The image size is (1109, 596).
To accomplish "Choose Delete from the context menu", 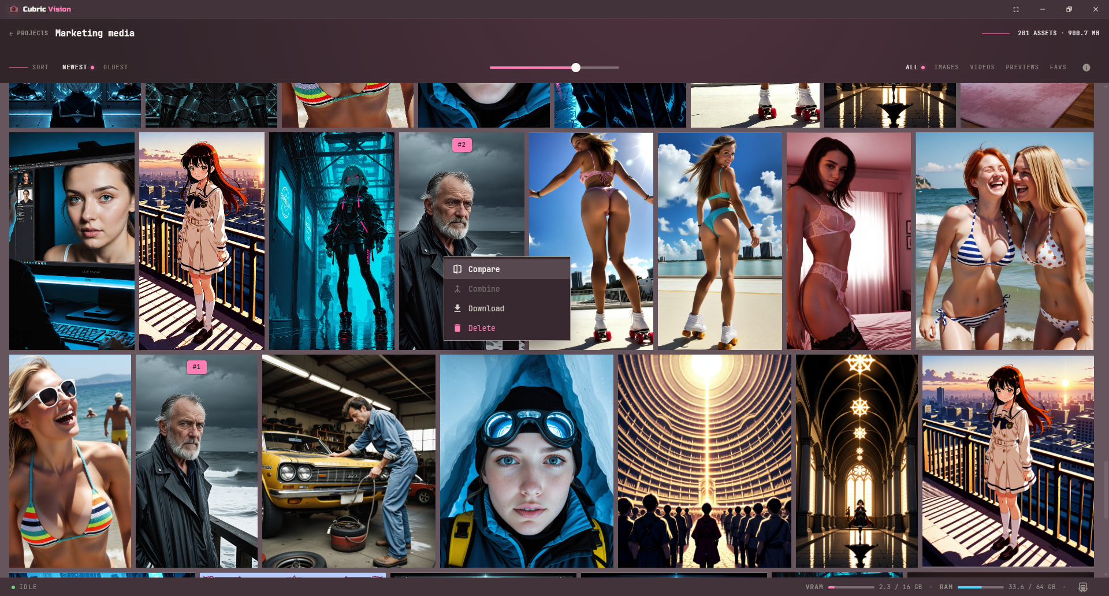I will click(507, 328).
